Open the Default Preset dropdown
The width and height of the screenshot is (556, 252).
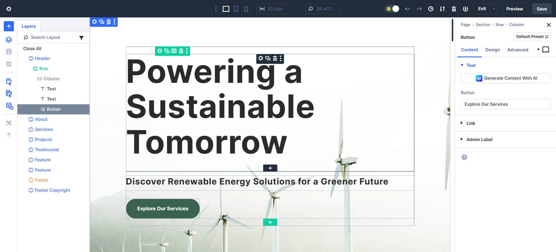pyautogui.click(x=532, y=37)
